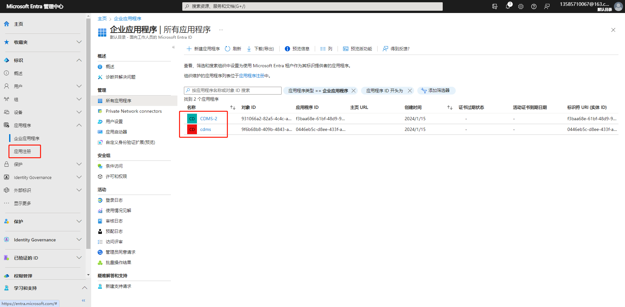Expand the Identity Governance sidebar section

click(79, 240)
